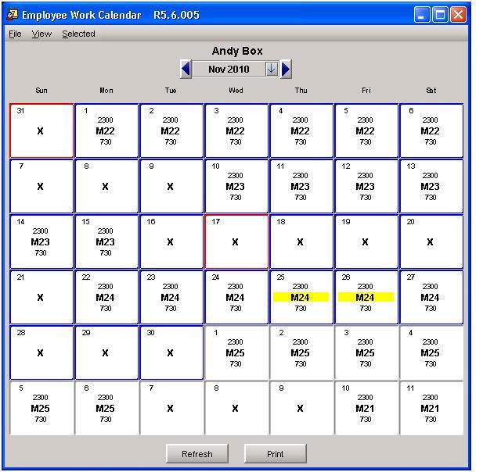Select November 15 M23 shift cell
Screen dimensions: 501x472
tap(106, 241)
